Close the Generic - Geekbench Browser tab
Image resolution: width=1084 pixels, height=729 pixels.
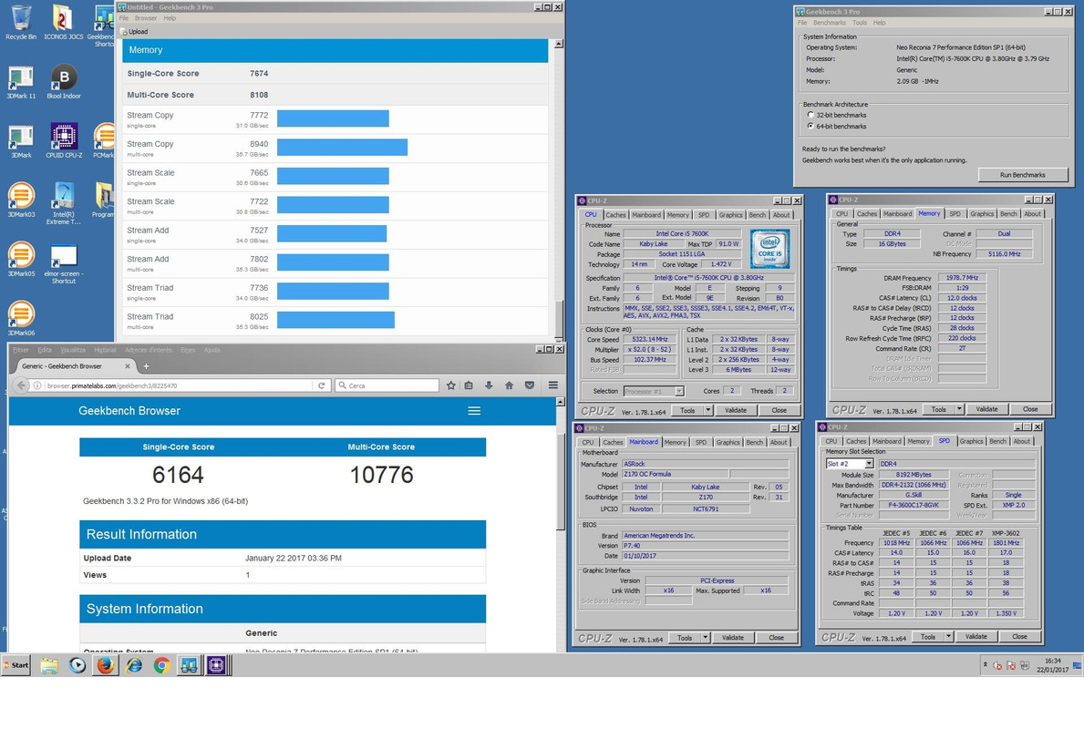coord(128,366)
